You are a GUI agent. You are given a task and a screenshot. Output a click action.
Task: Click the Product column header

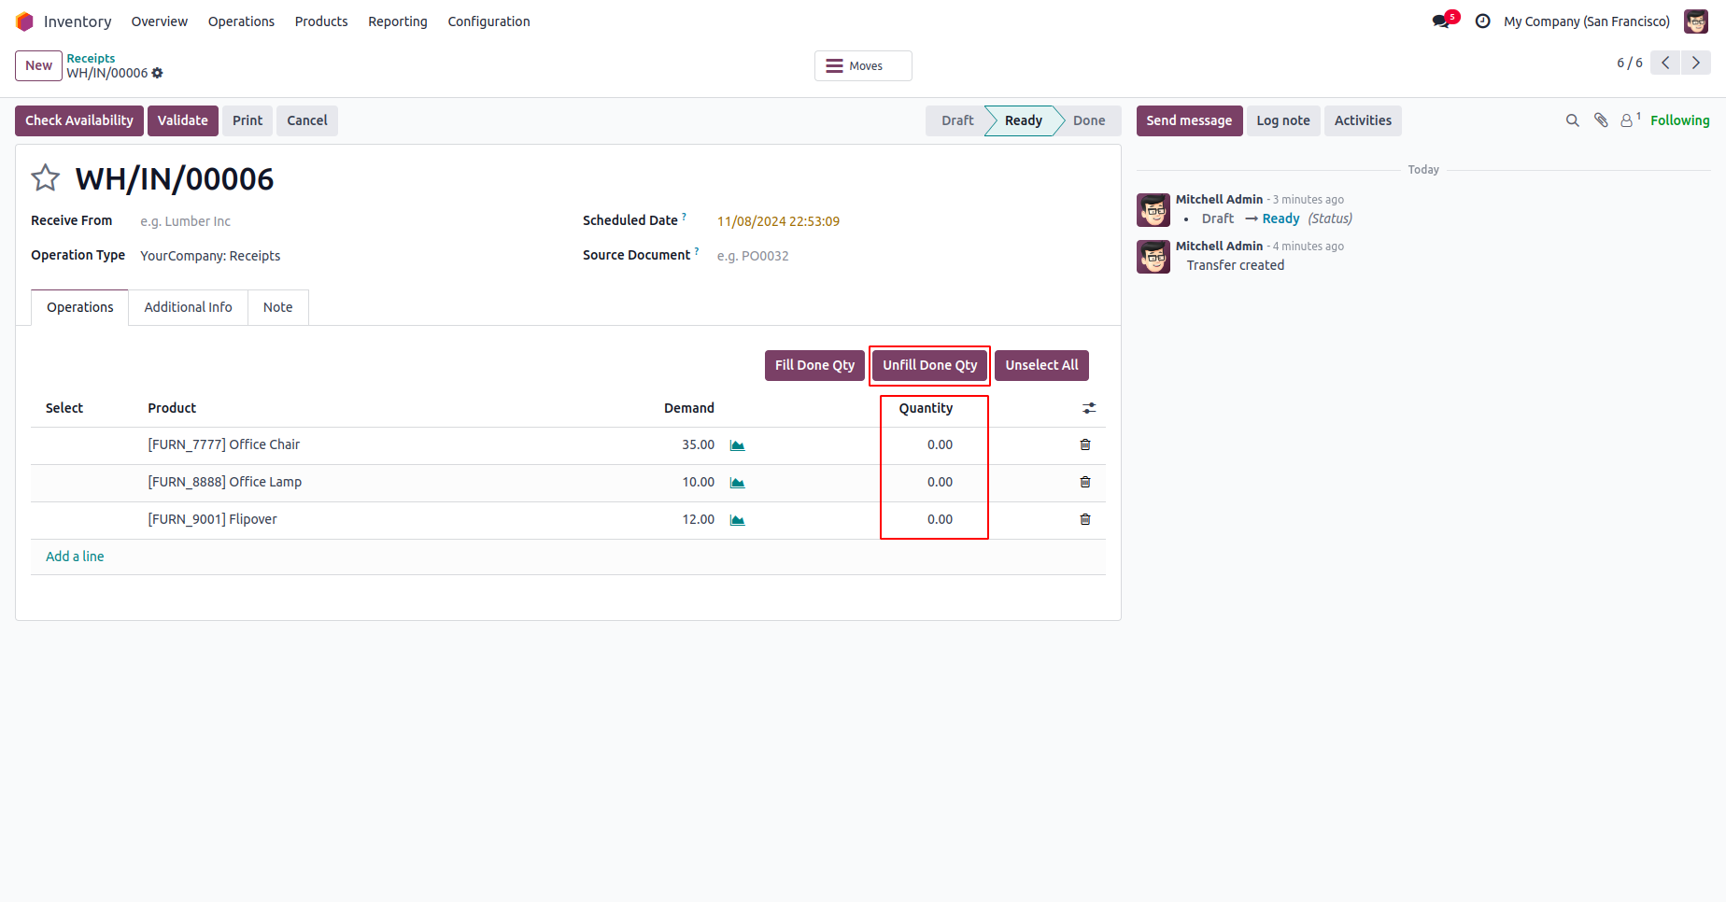coord(172,408)
